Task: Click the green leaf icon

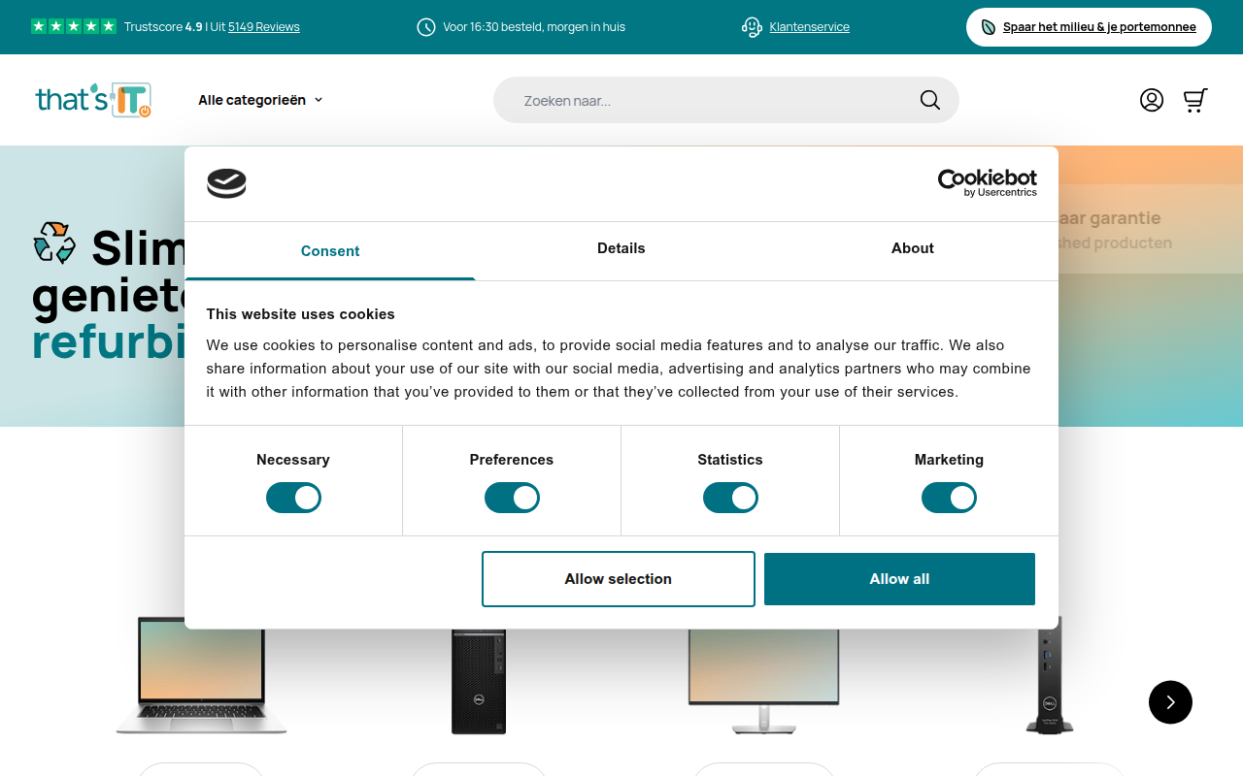Action: pos(989,27)
